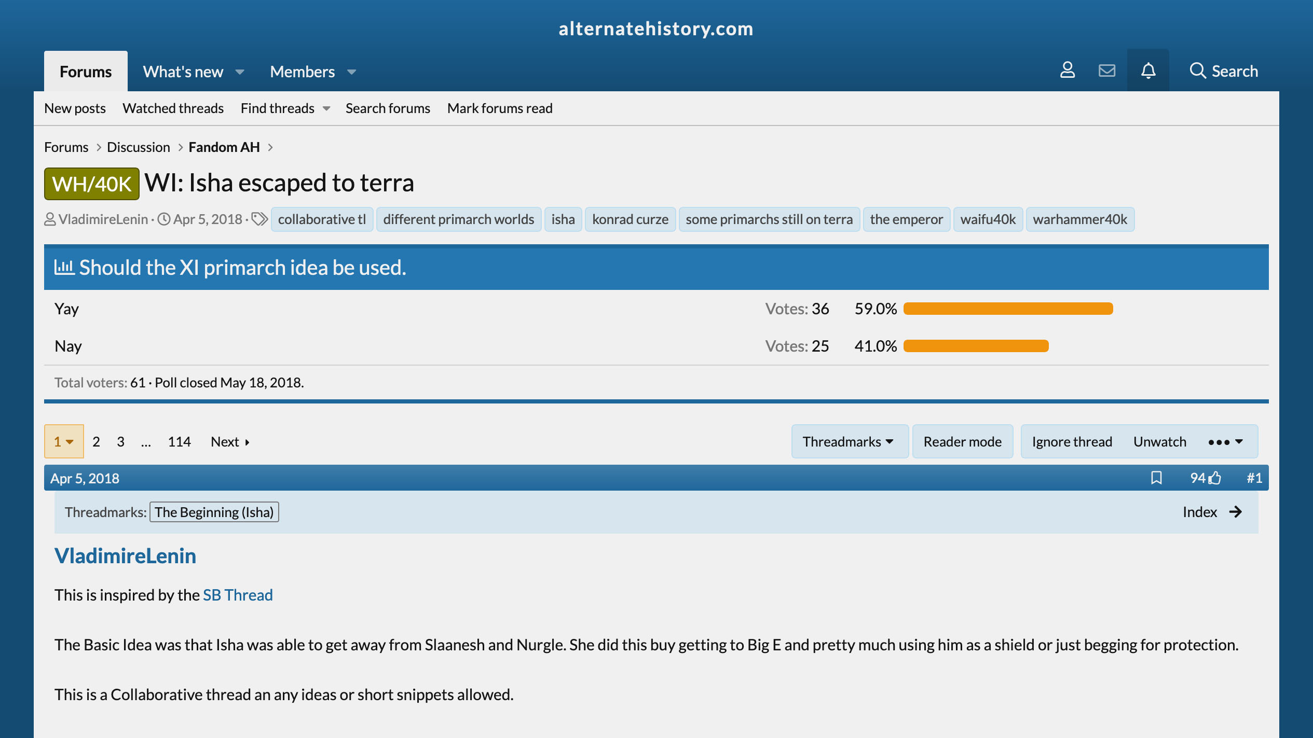The height and width of the screenshot is (738, 1313).
Task: Open the account profile icon
Action: (x=1067, y=71)
